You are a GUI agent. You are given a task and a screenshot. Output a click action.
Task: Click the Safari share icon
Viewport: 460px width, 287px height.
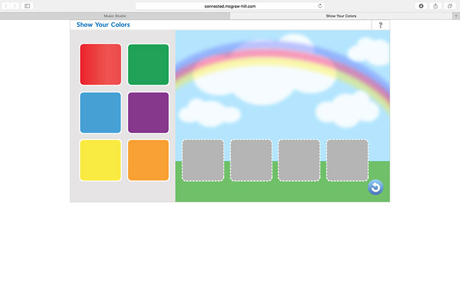pos(436,6)
